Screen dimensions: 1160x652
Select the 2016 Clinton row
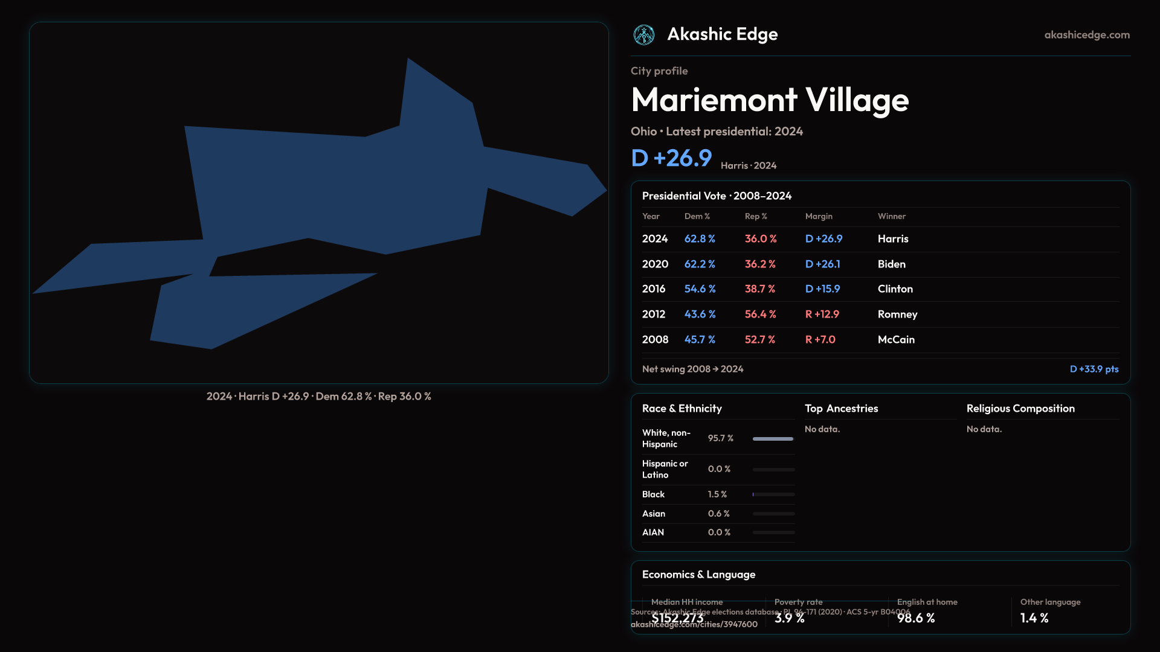point(880,289)
